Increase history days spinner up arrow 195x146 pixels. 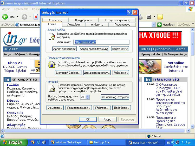[x=88, y=96]
